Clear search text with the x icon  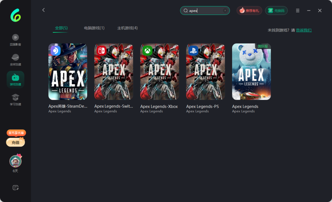tap(225, 11)
